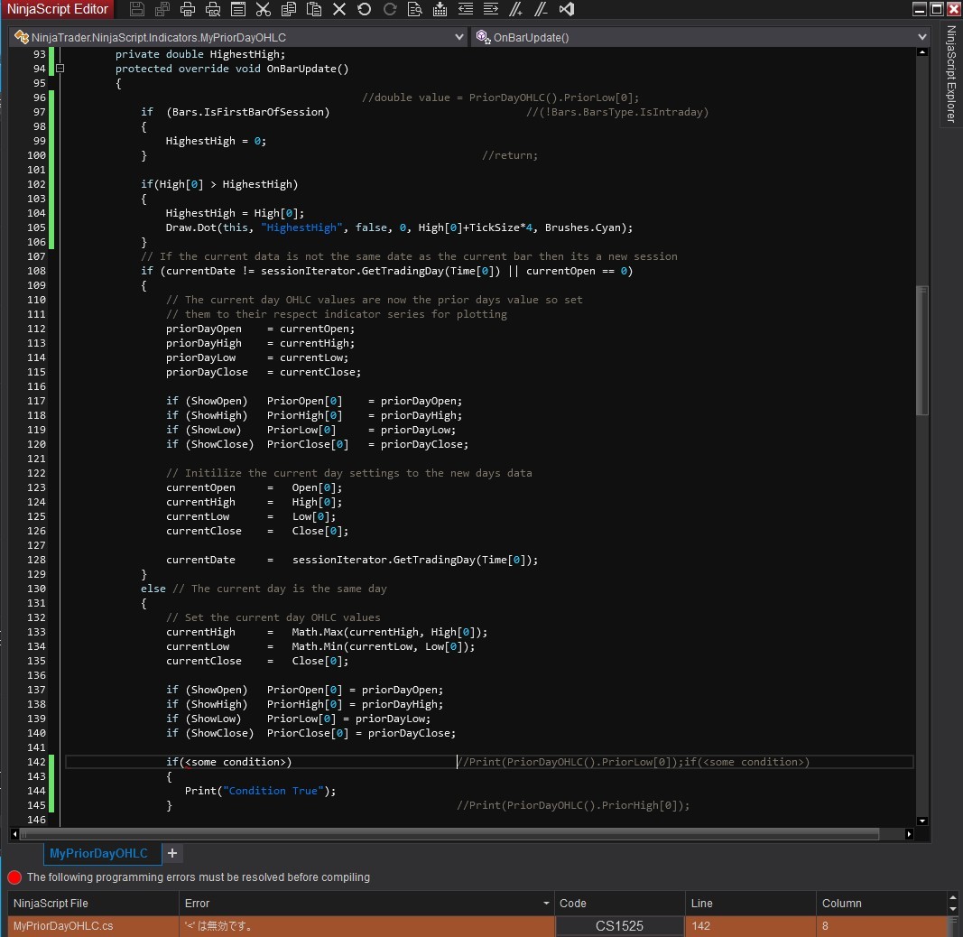Collapse the OnBarUpdate method at line 94
Image resolution: width=963 pixels, height=937 pixels.
60,69
